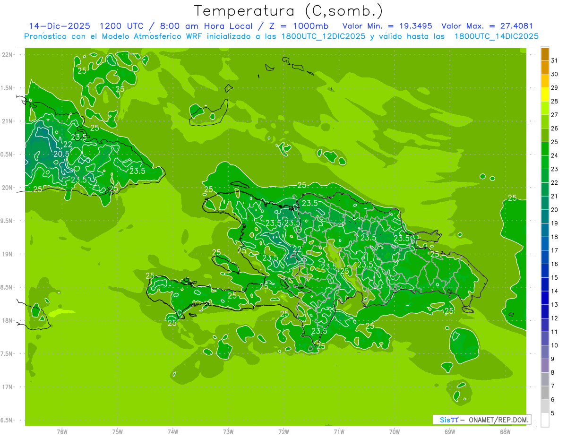Click the "75W" longitude axis label
567x438 pixels.
click(x=118, y=432)
